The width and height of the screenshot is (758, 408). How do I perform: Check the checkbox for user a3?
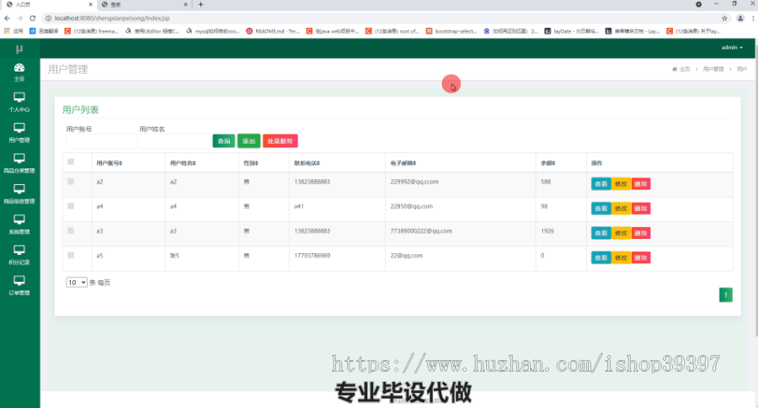pyautogui.click(x=71, y=230)
